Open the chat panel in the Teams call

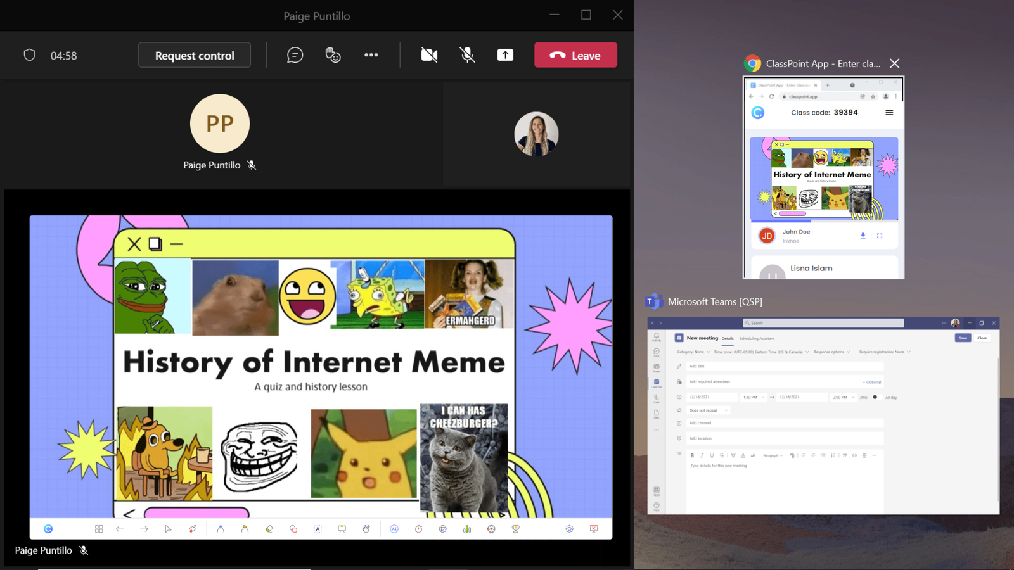[x=293, y=55]
